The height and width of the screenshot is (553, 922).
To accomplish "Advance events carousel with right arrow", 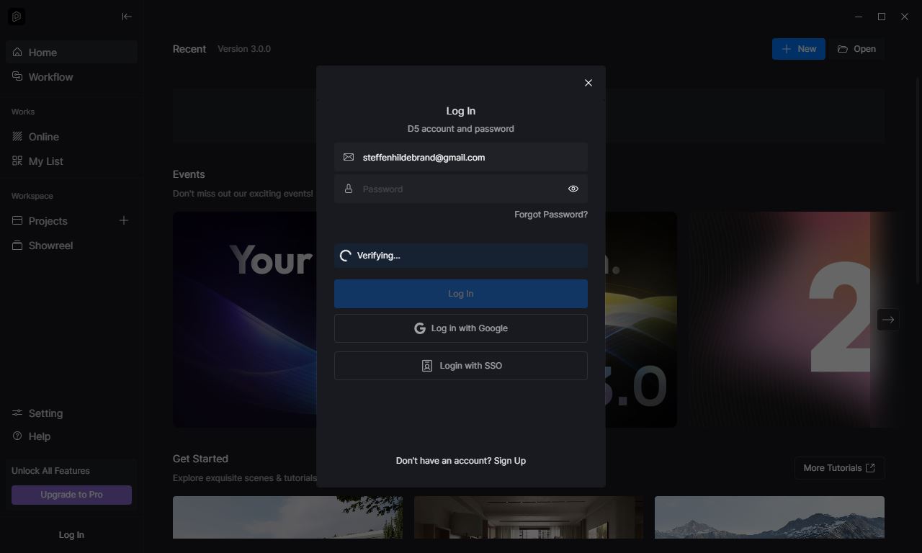I will click(x=887, y=320).
